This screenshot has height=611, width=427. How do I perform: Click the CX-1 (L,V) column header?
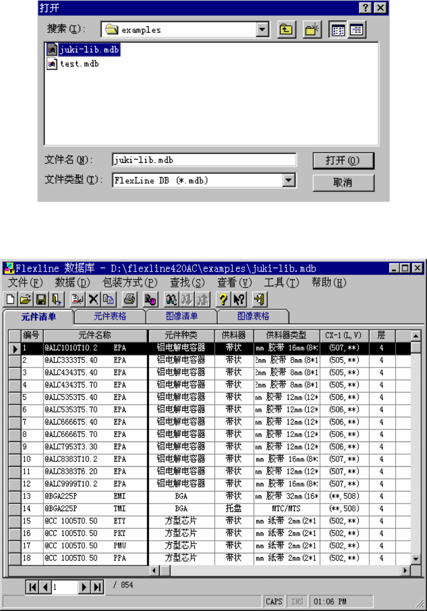(344, 335)
